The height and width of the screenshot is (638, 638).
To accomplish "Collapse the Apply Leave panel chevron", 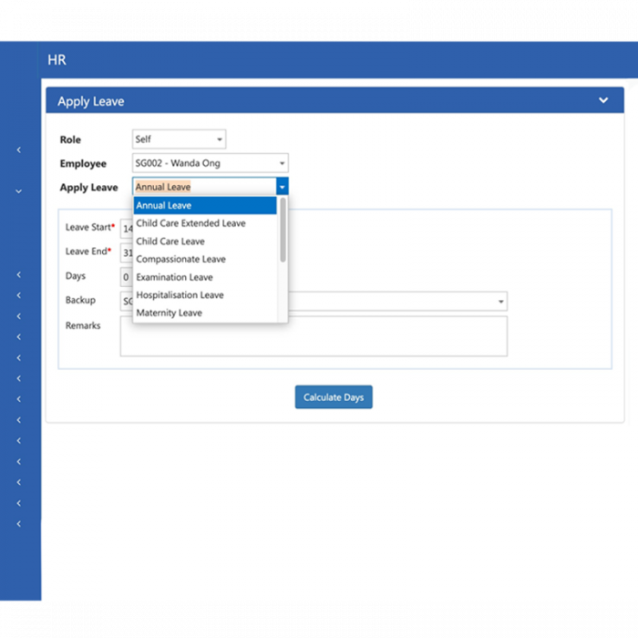I will coord(603,100).
